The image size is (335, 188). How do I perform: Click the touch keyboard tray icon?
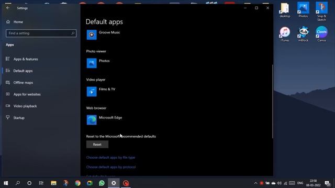(292, 183)
